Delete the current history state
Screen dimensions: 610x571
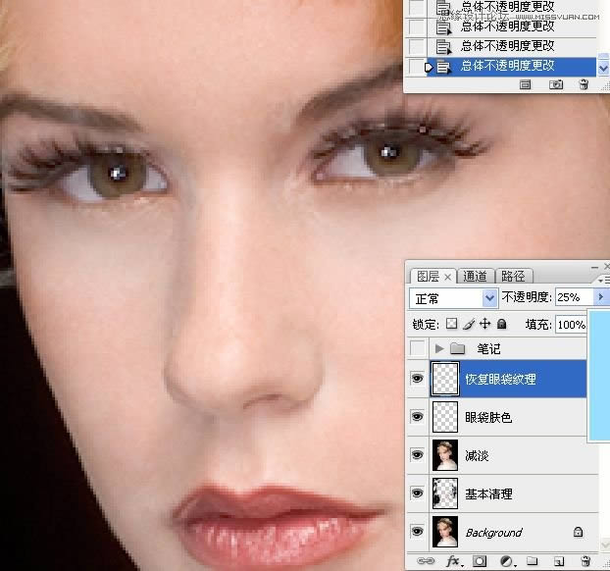pos(584,85)
